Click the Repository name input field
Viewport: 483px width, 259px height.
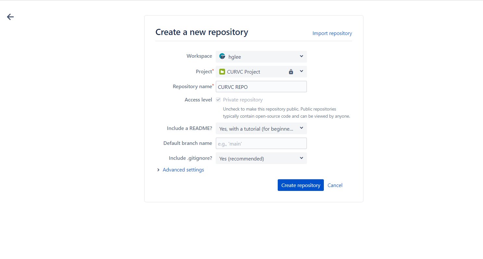pos(261,87)
